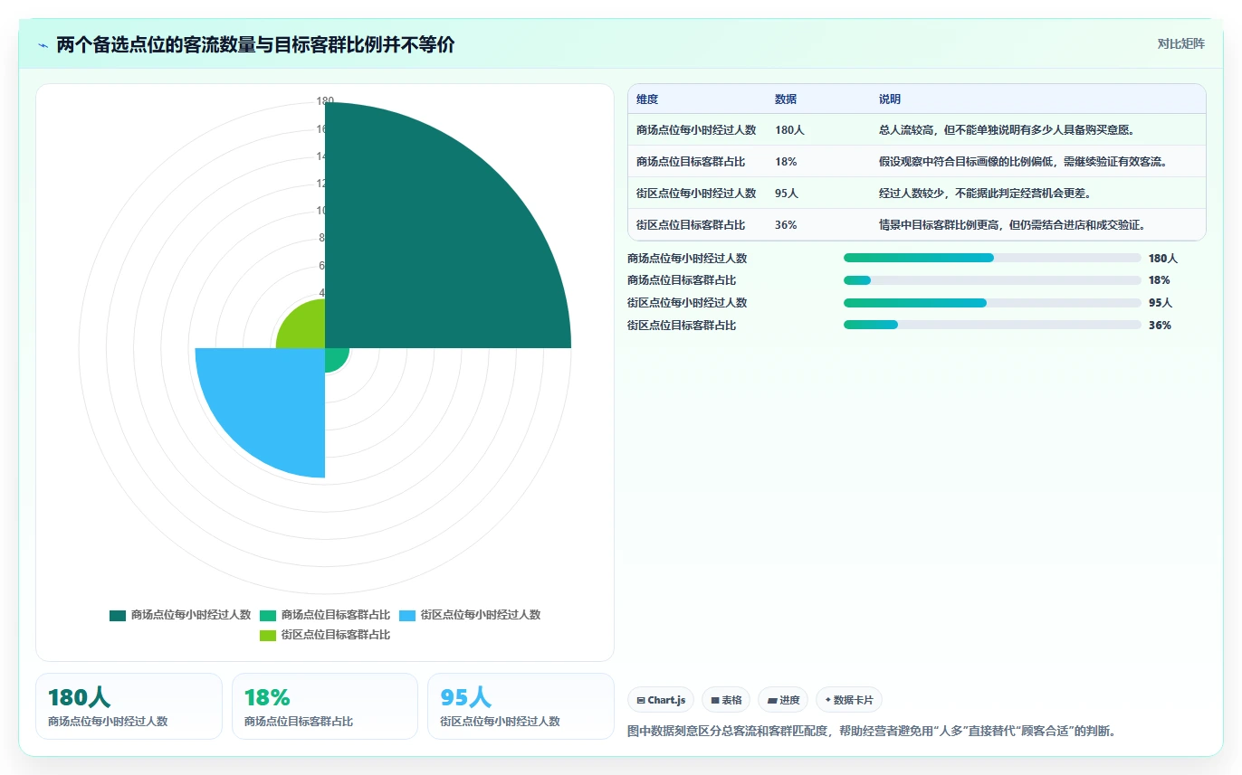Click the 街区点位每小时经过人数 progress bar
The height and width of the screenshot is (775, 1242).
(x=992, y=303)
